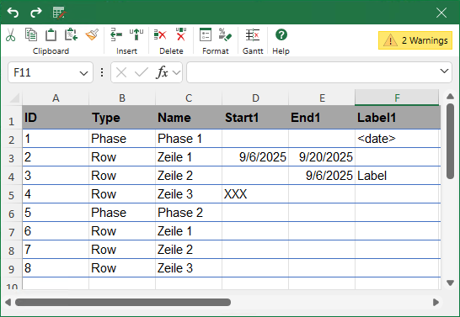Click the Delete row icon
The image size is (460, 317).
coord(160,34)
